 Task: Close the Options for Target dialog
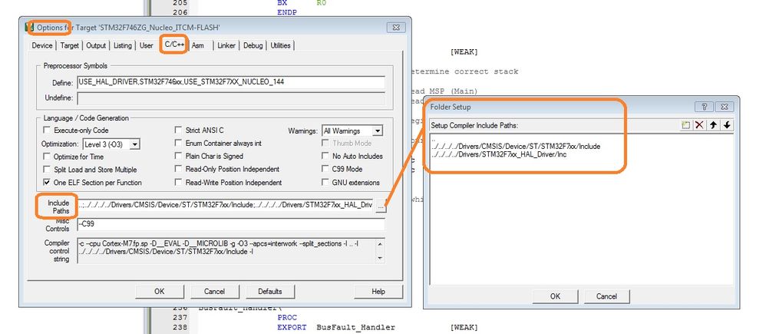[x=395, y=28]
